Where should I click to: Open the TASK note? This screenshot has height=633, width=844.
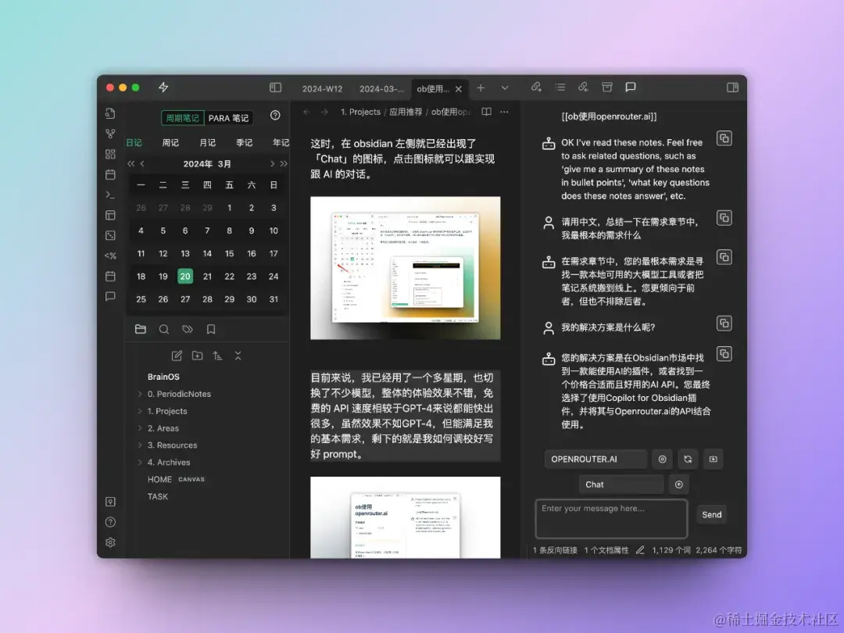(x=158, y=497)
